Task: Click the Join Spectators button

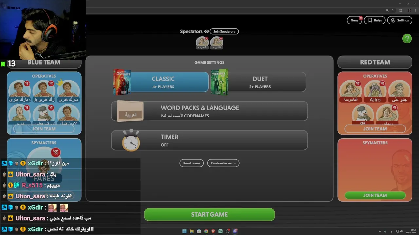Action: 224,31
